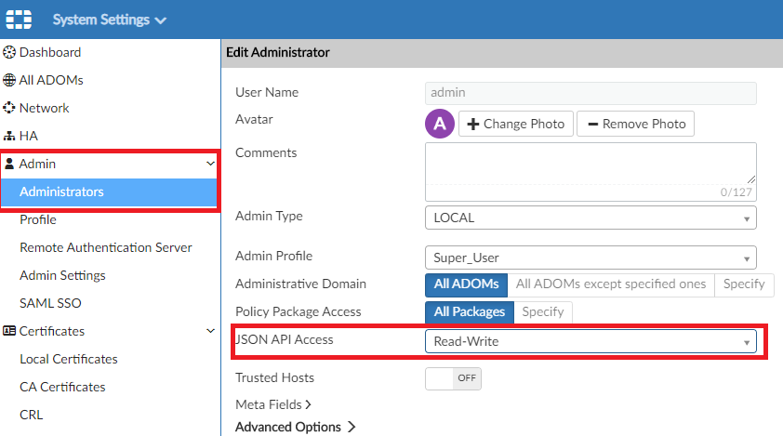
Task: Open the System Settings menu
Action: [x=109, y=20]
